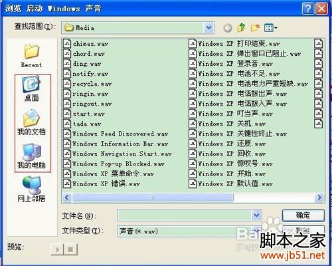332x266 pixels.
Task: Select Windows XP 登录音.wav
Action: pyautogui.click(x=231, y=64)
